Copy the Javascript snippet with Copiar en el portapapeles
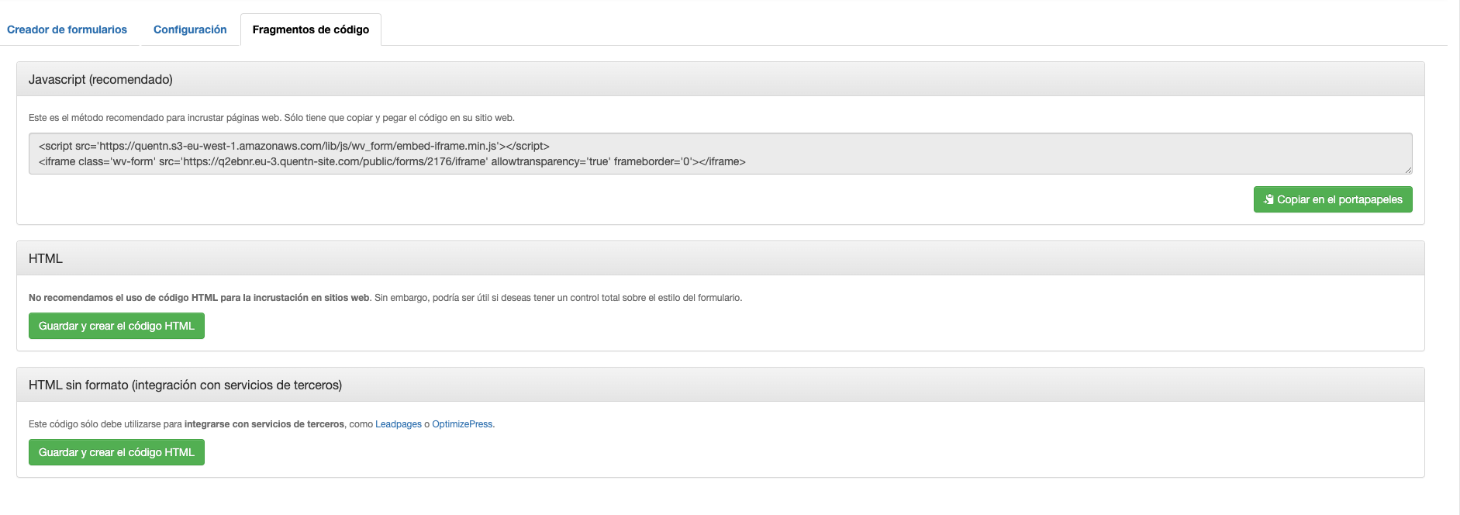 1333,199
